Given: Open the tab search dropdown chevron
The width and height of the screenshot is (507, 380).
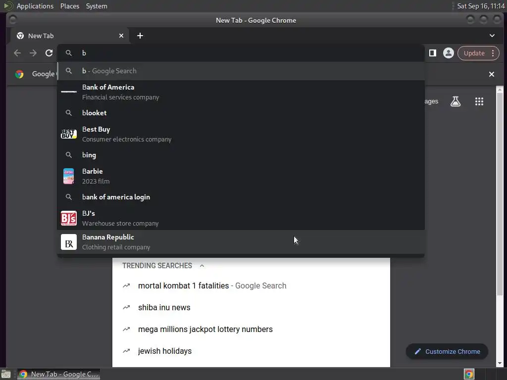Looking at the screenshot, I should pyautogui.click(x=492, y=36).
